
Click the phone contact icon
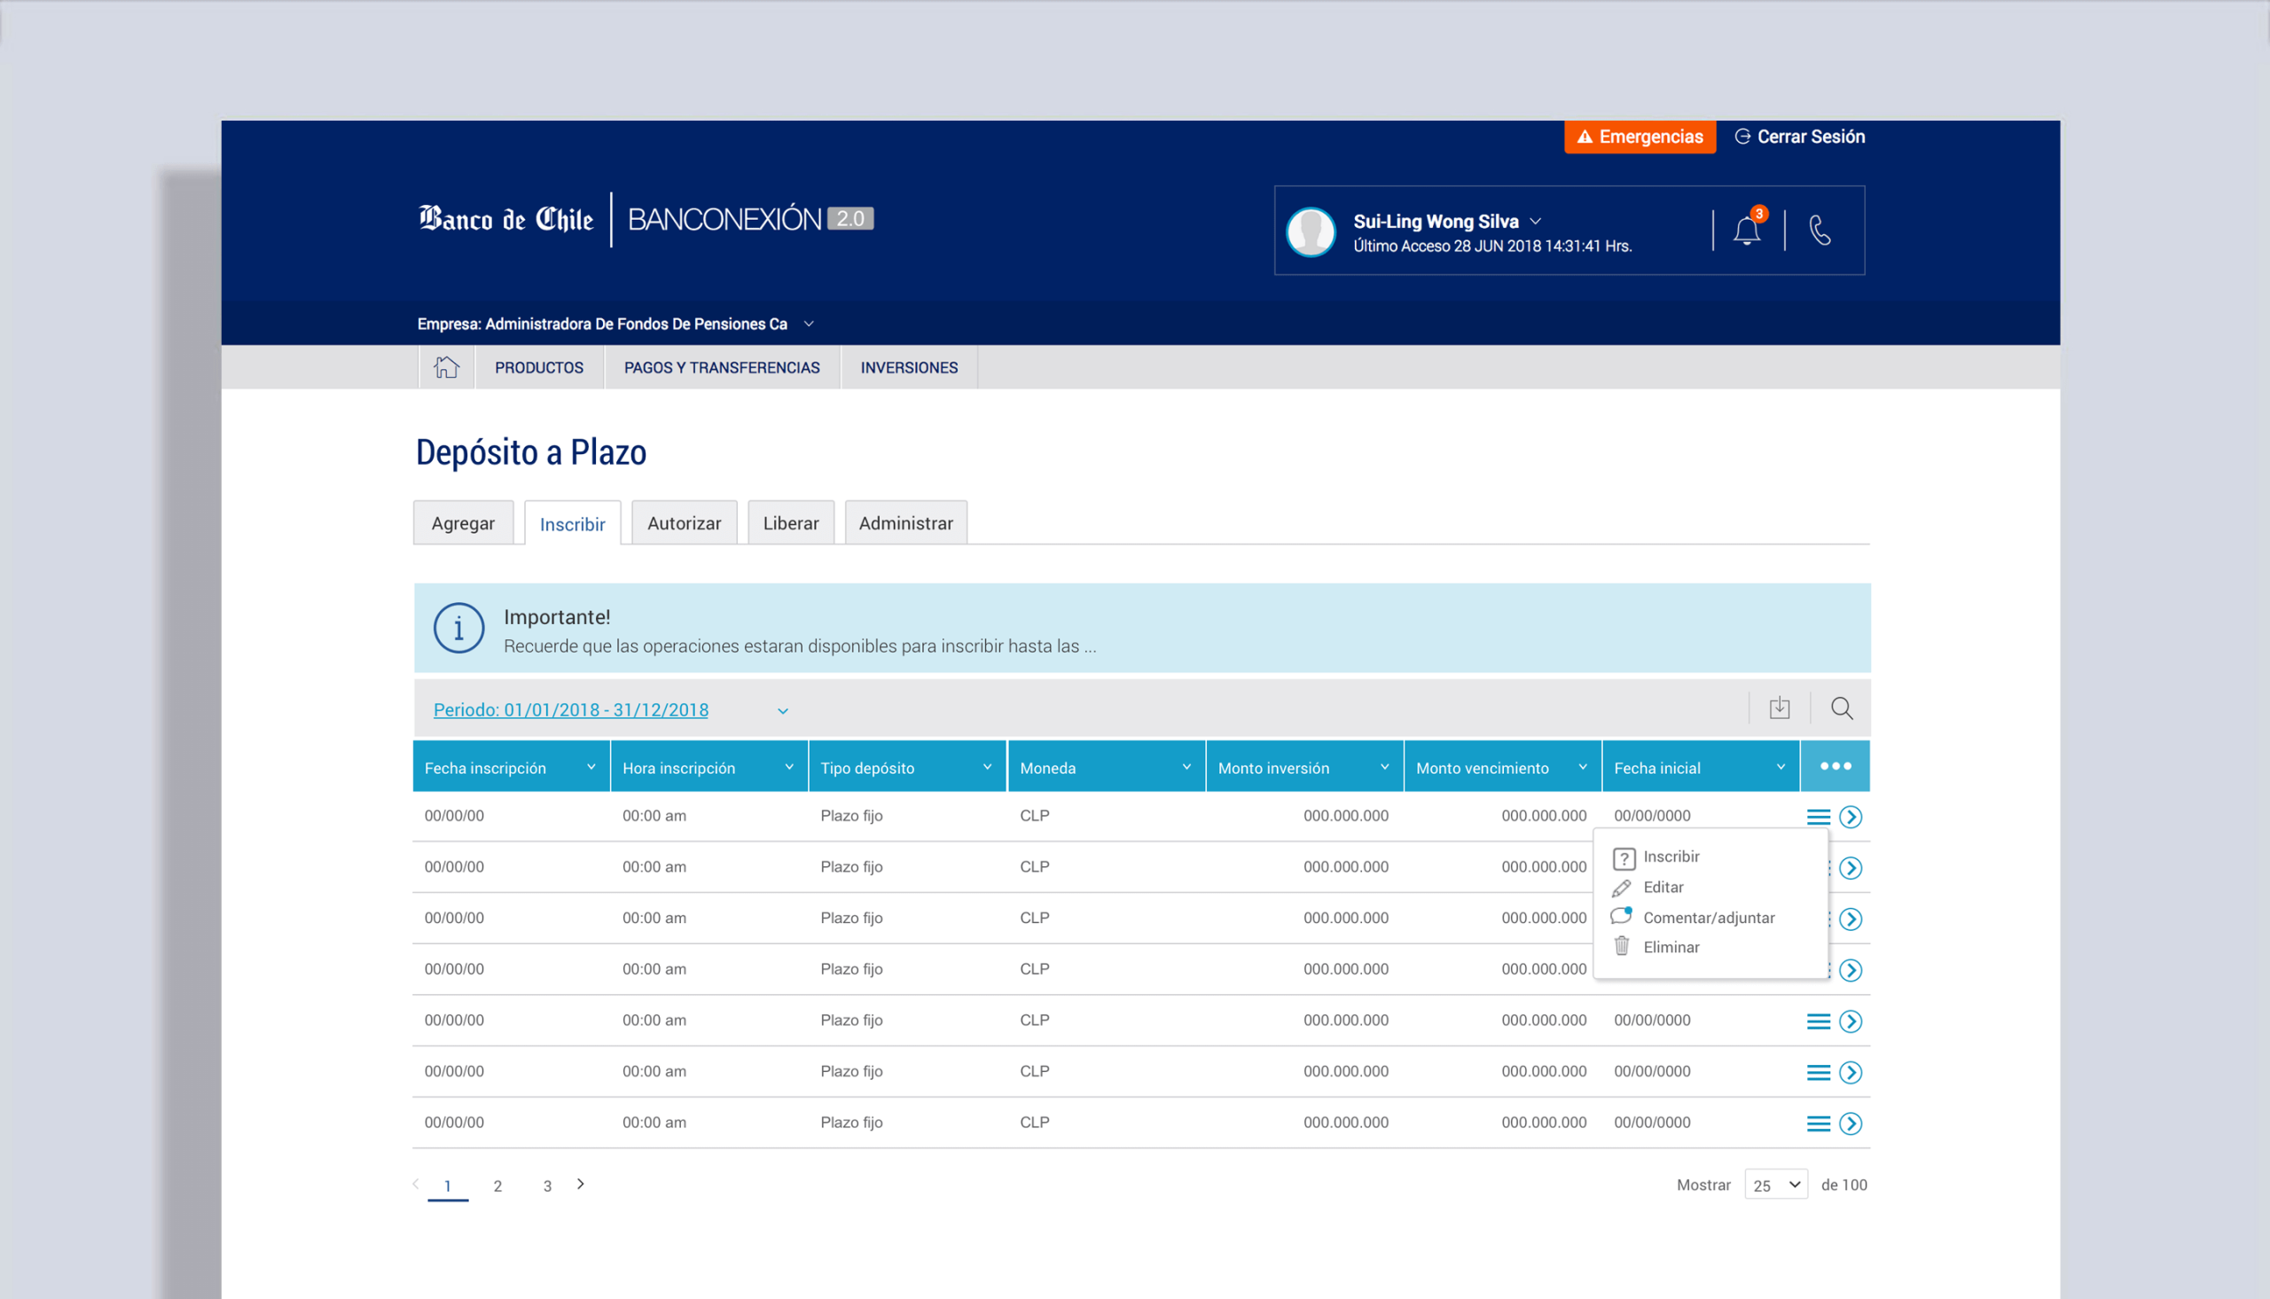point(1820,231)
